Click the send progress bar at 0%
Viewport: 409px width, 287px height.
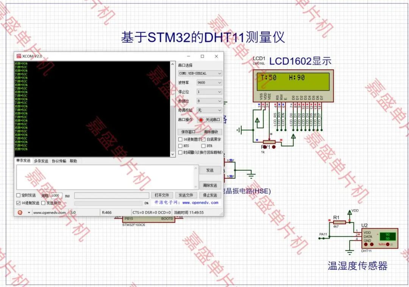pos(109,203)
